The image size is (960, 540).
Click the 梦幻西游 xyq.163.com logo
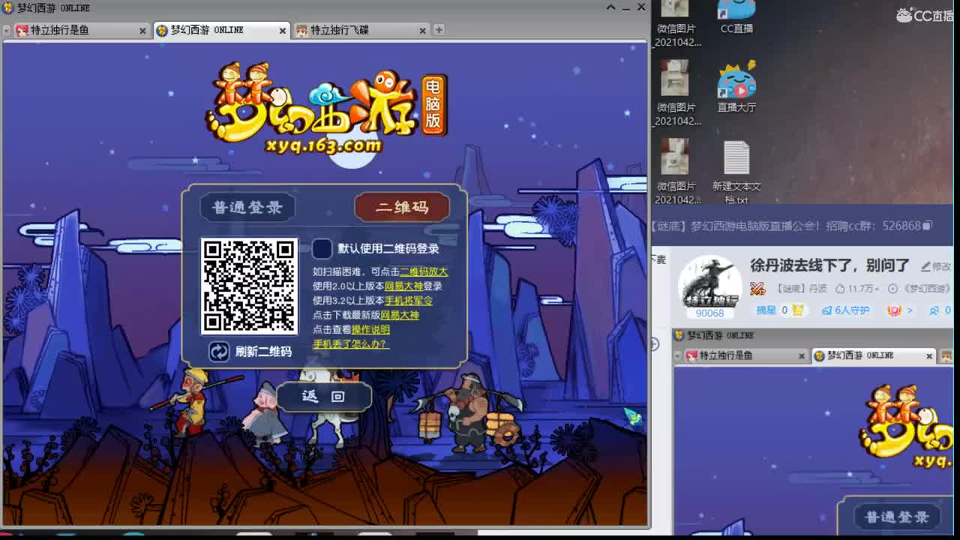pos(326,108)
